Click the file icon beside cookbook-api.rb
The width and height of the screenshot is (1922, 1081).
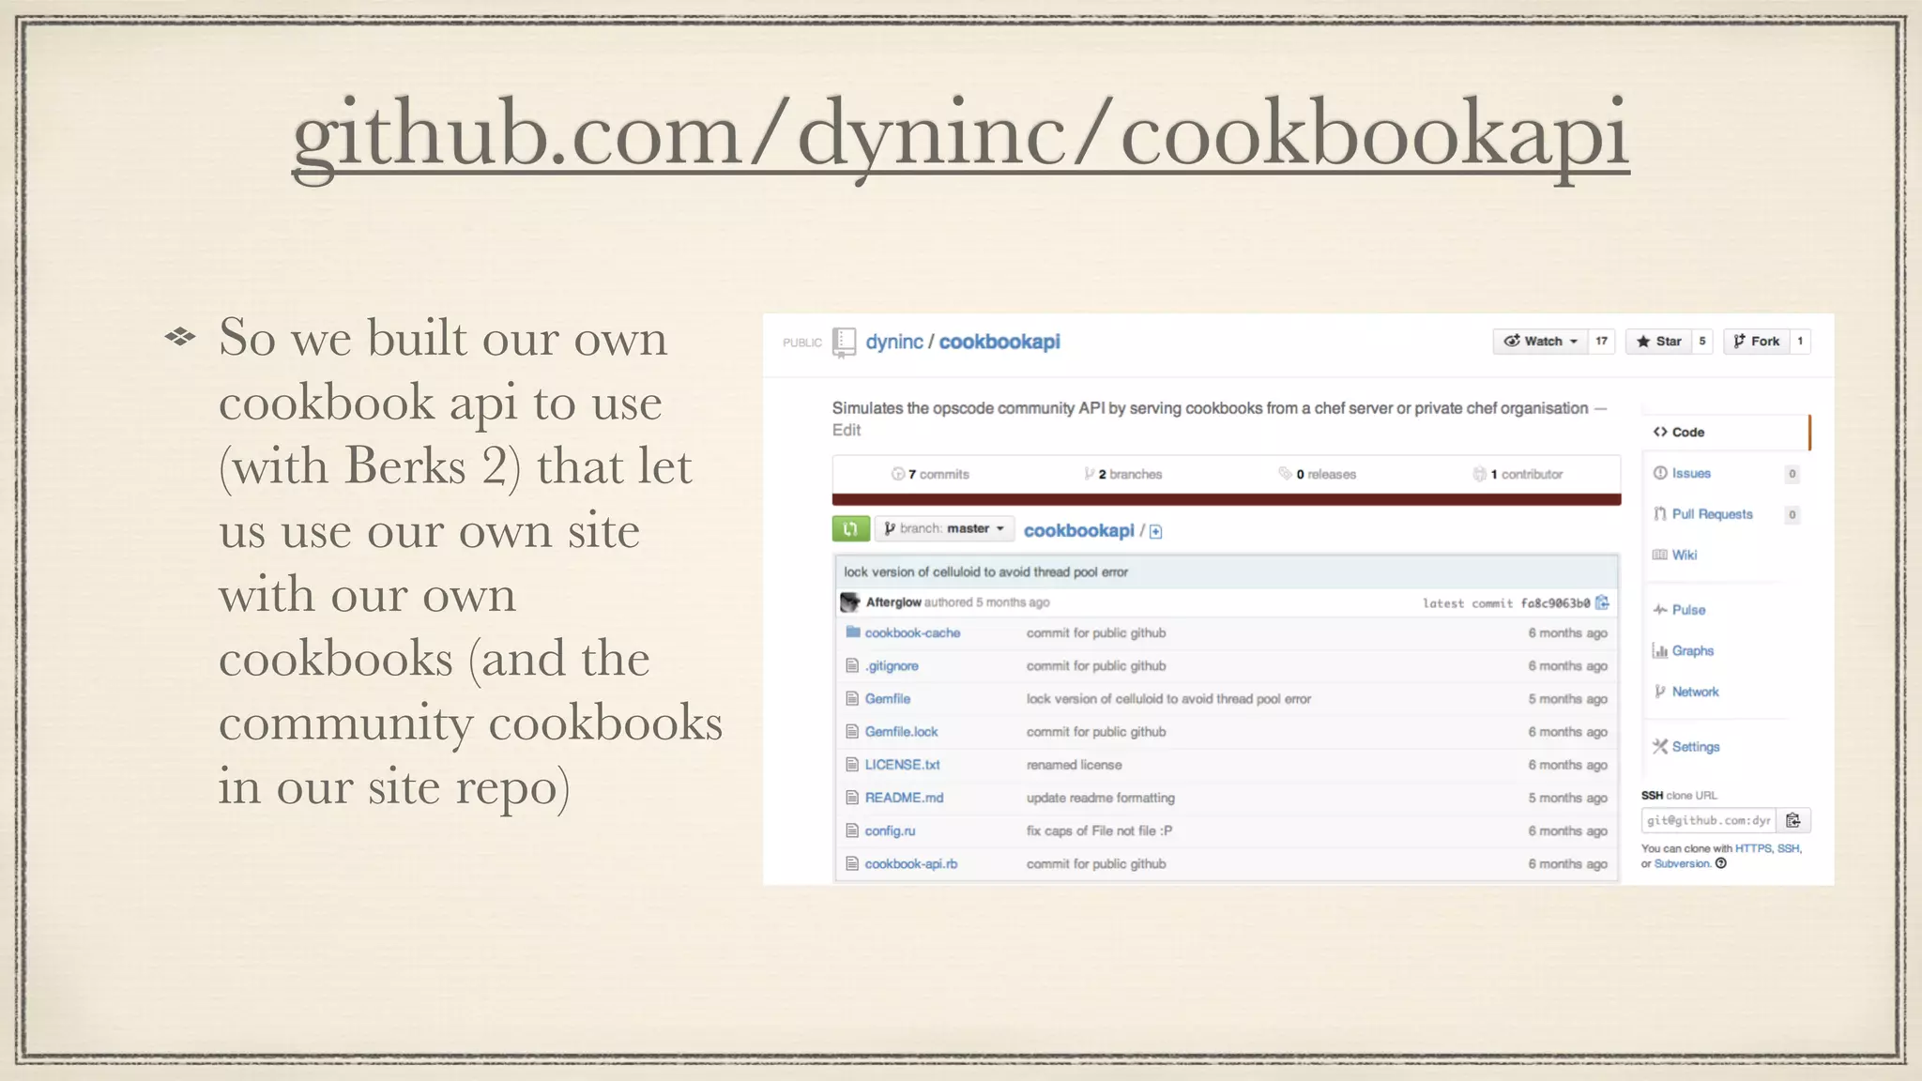pos(852,863)
